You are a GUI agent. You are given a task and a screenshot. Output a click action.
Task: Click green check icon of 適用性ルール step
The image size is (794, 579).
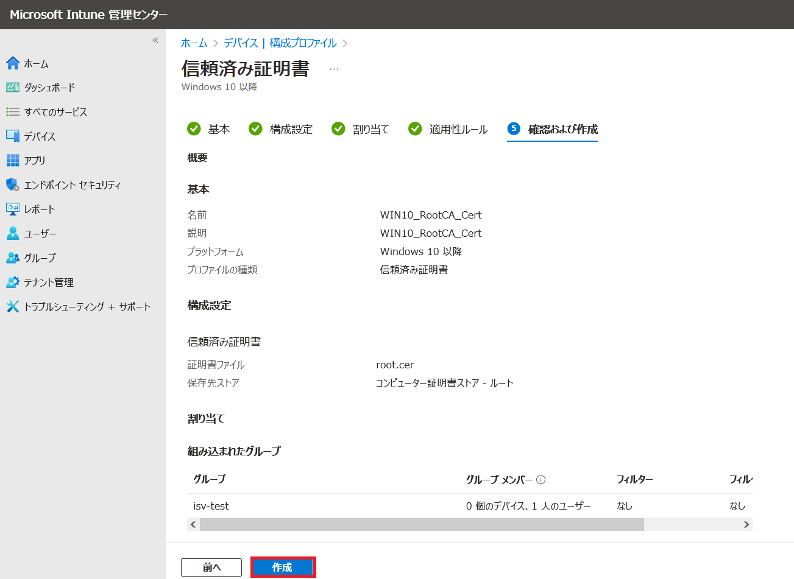pos(415,128)
